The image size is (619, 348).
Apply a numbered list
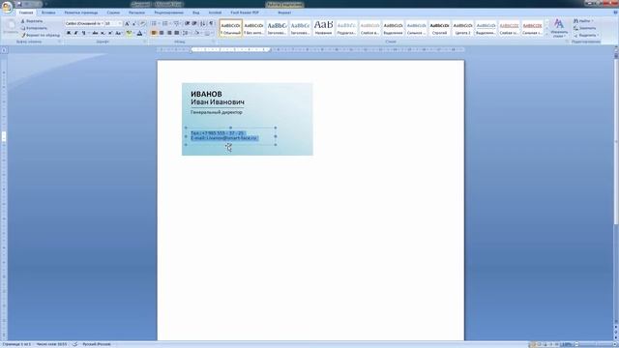tap(165, 23)
